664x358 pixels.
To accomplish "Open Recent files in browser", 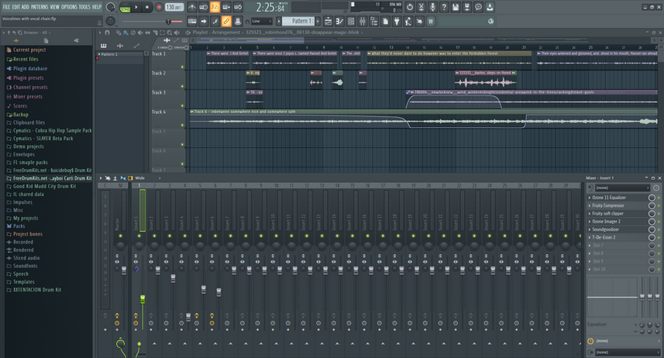I will point(26,59).
